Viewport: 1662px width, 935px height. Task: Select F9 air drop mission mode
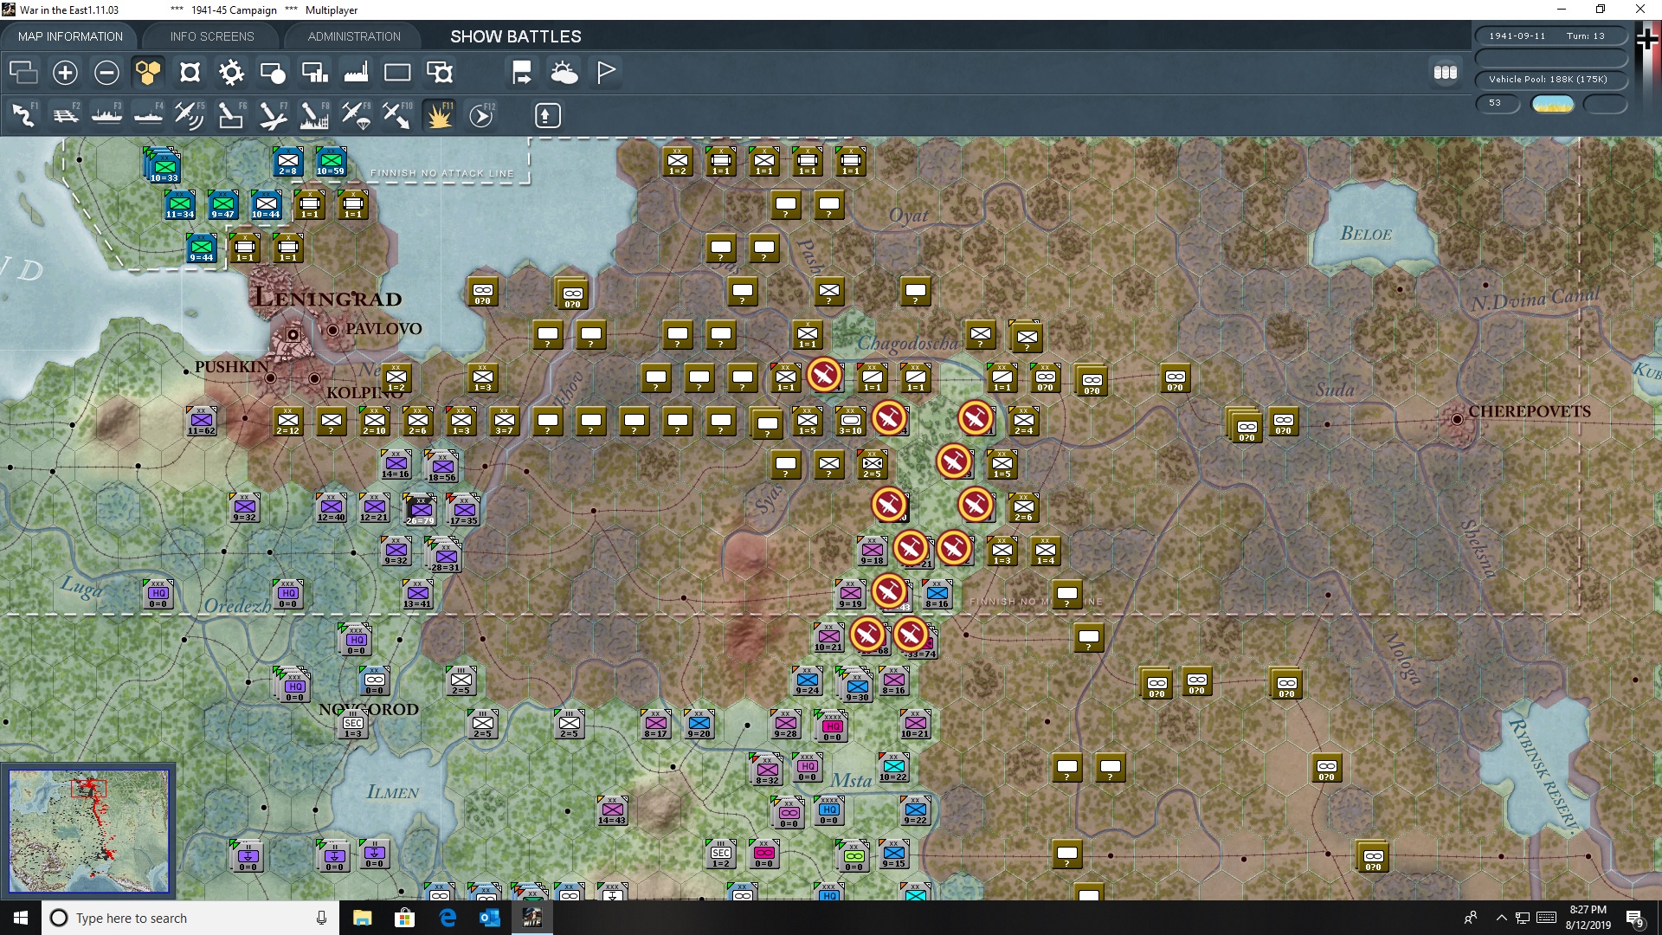pos(355,115)
